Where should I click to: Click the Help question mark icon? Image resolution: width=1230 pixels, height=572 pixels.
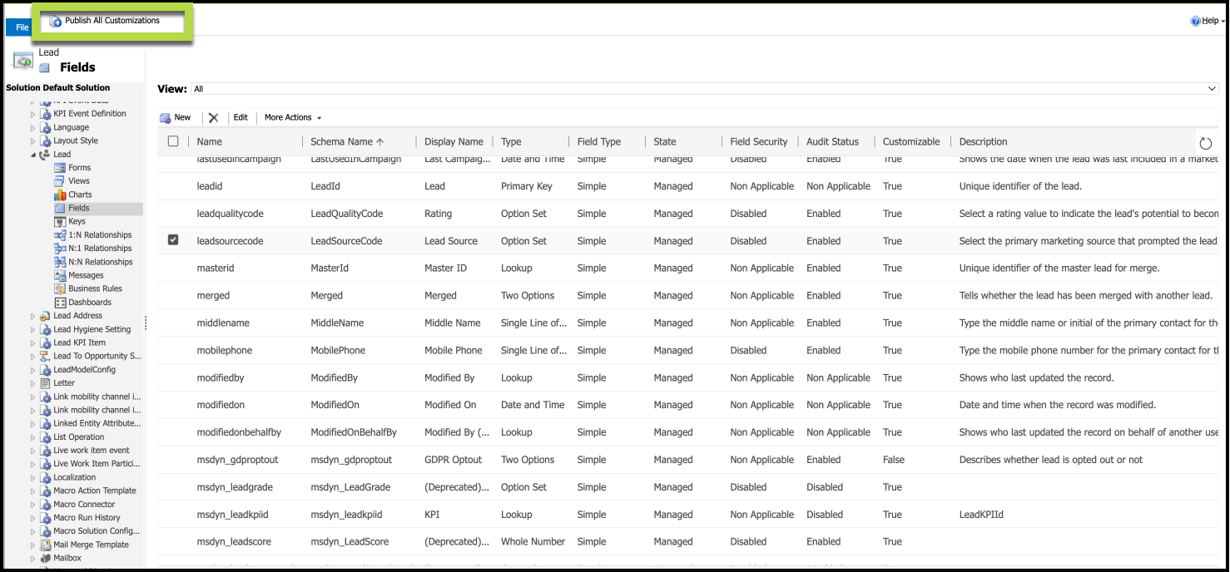pos(1195,22)
